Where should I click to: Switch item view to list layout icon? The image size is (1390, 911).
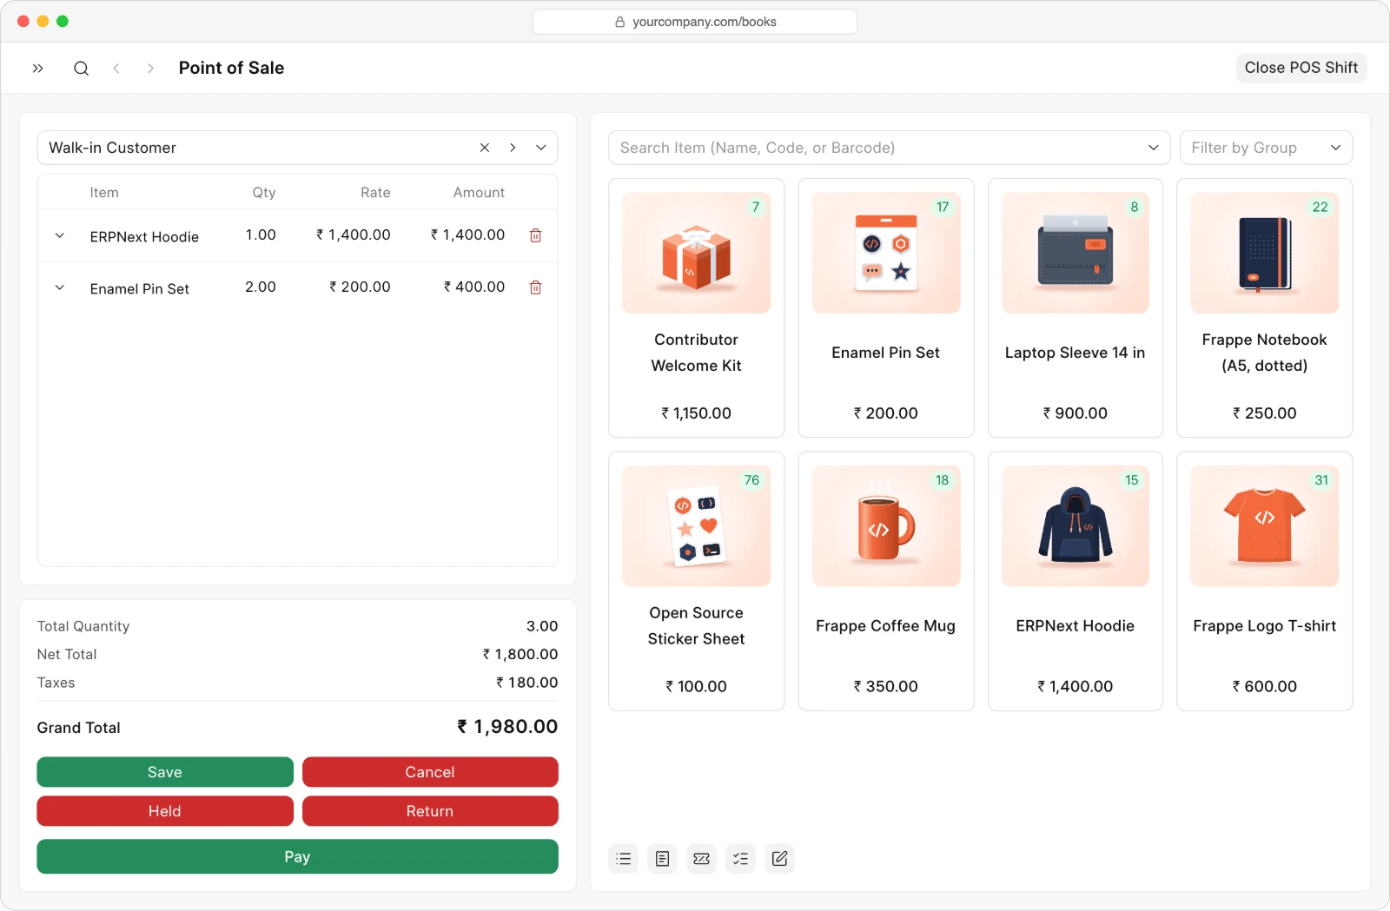[x=623, y=859]
